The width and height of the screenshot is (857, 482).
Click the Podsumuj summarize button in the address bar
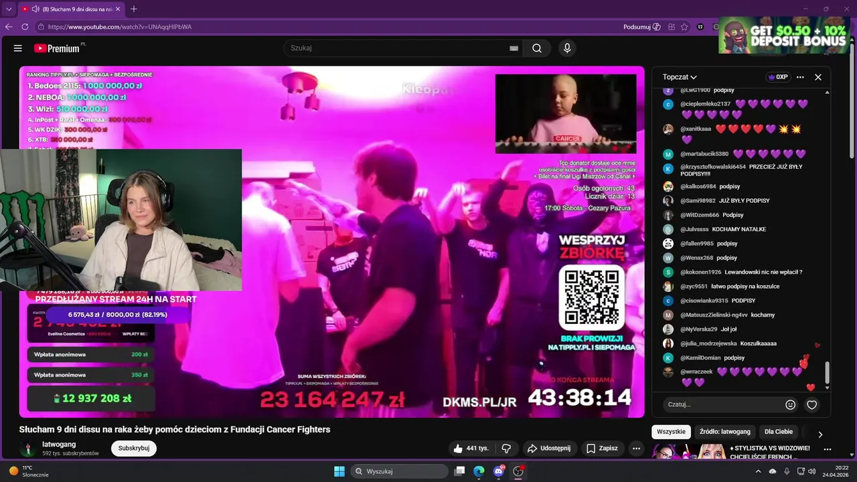click(641, 27)
